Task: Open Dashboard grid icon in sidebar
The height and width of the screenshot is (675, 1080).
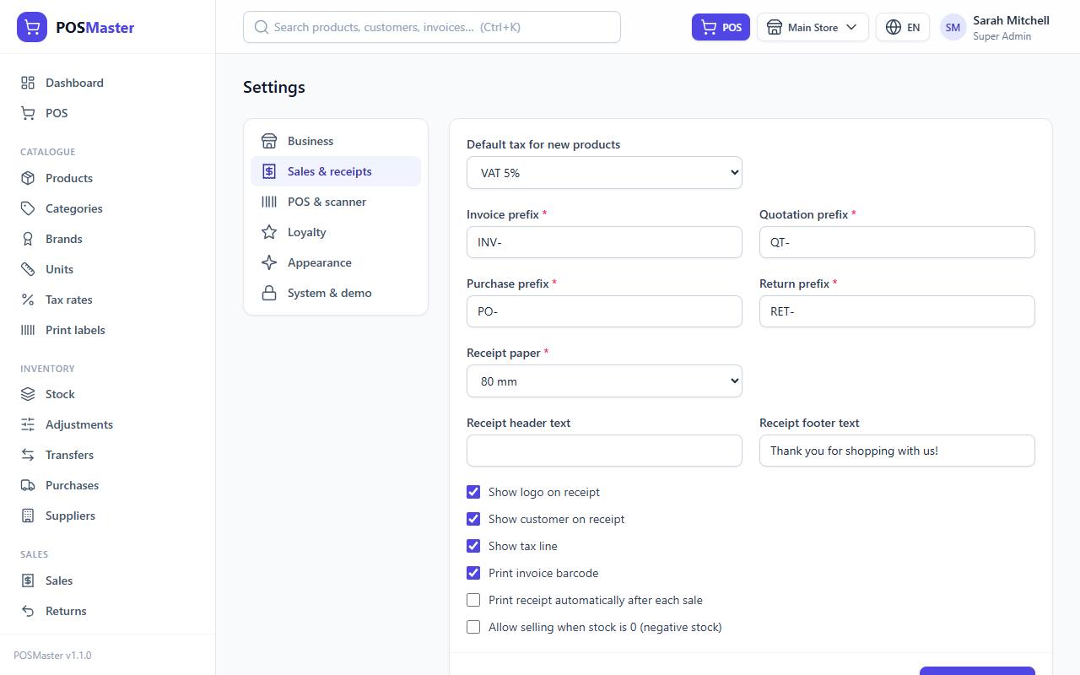Action: (28, 83)
